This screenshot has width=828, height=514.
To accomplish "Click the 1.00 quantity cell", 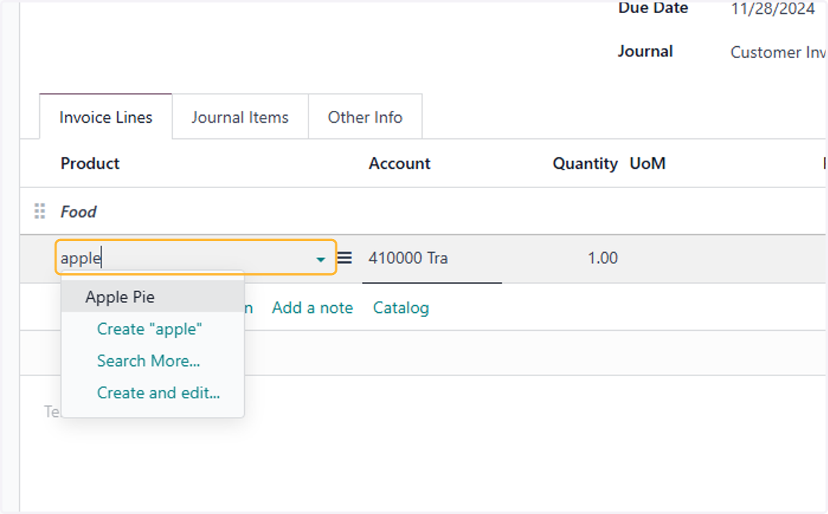I will (x=602, y=258).
